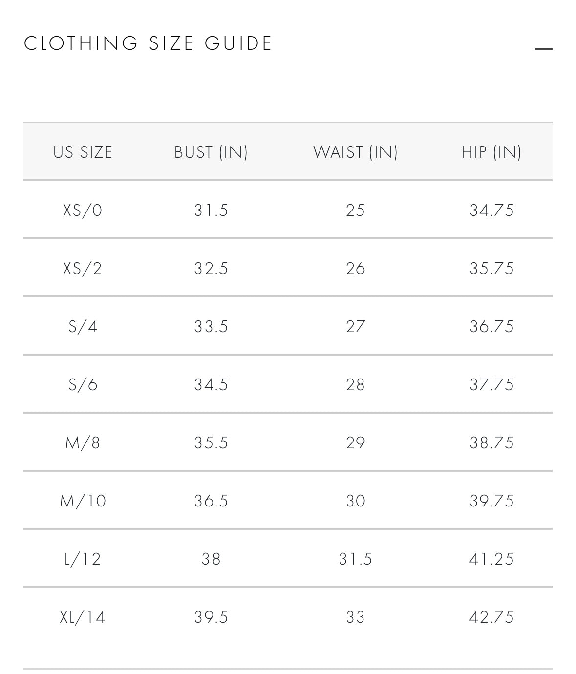
Task: Click the S/4 size row label
Action: 83,326
